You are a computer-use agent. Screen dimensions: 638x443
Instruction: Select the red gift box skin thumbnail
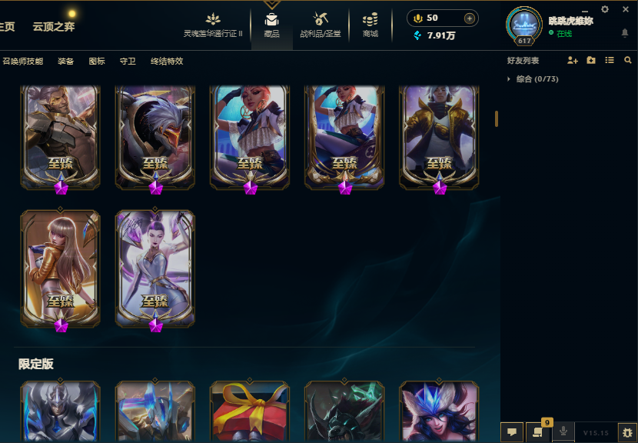[x=250, y=411]
